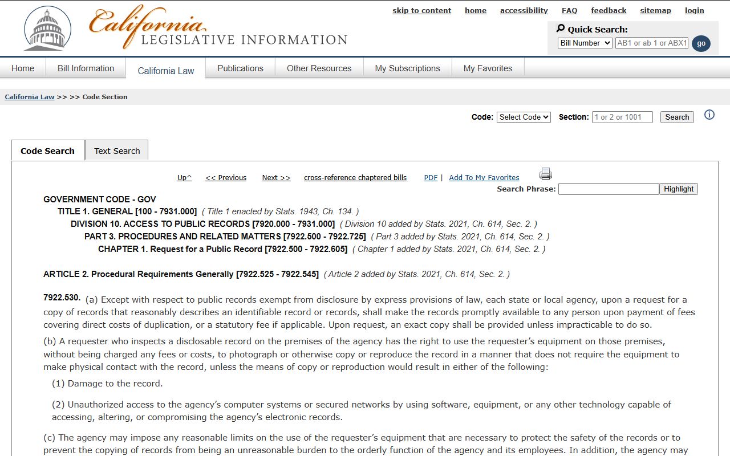The image size is (730, 456).
Task: Open the Home navigation tab
Action: 23,68
